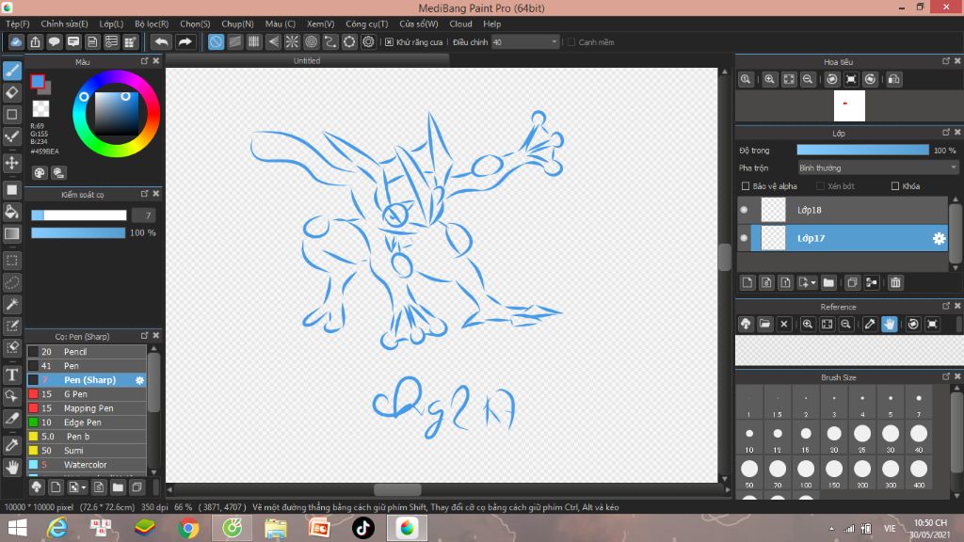Enable circle snap guide
964x542 pixels.
pos(311,41)
